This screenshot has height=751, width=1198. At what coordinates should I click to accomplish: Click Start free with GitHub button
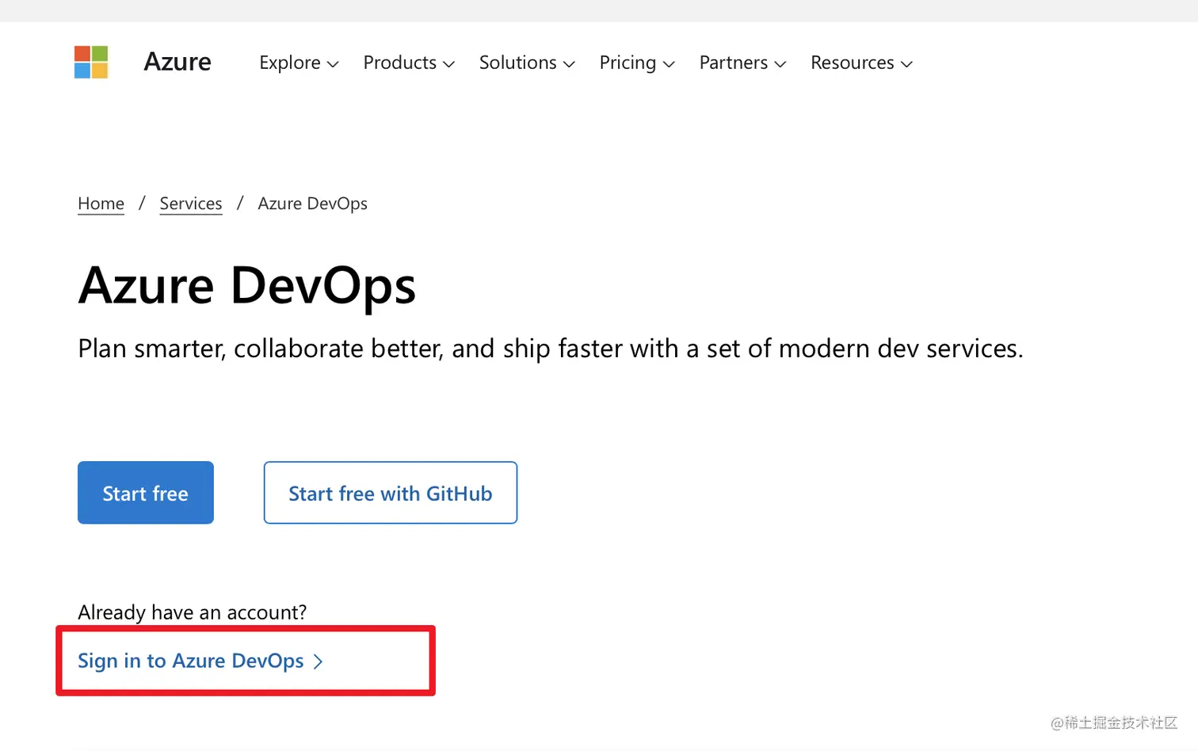click(390, 493)
